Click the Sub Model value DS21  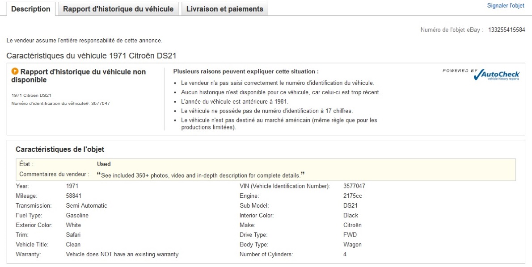pos(350,206)
